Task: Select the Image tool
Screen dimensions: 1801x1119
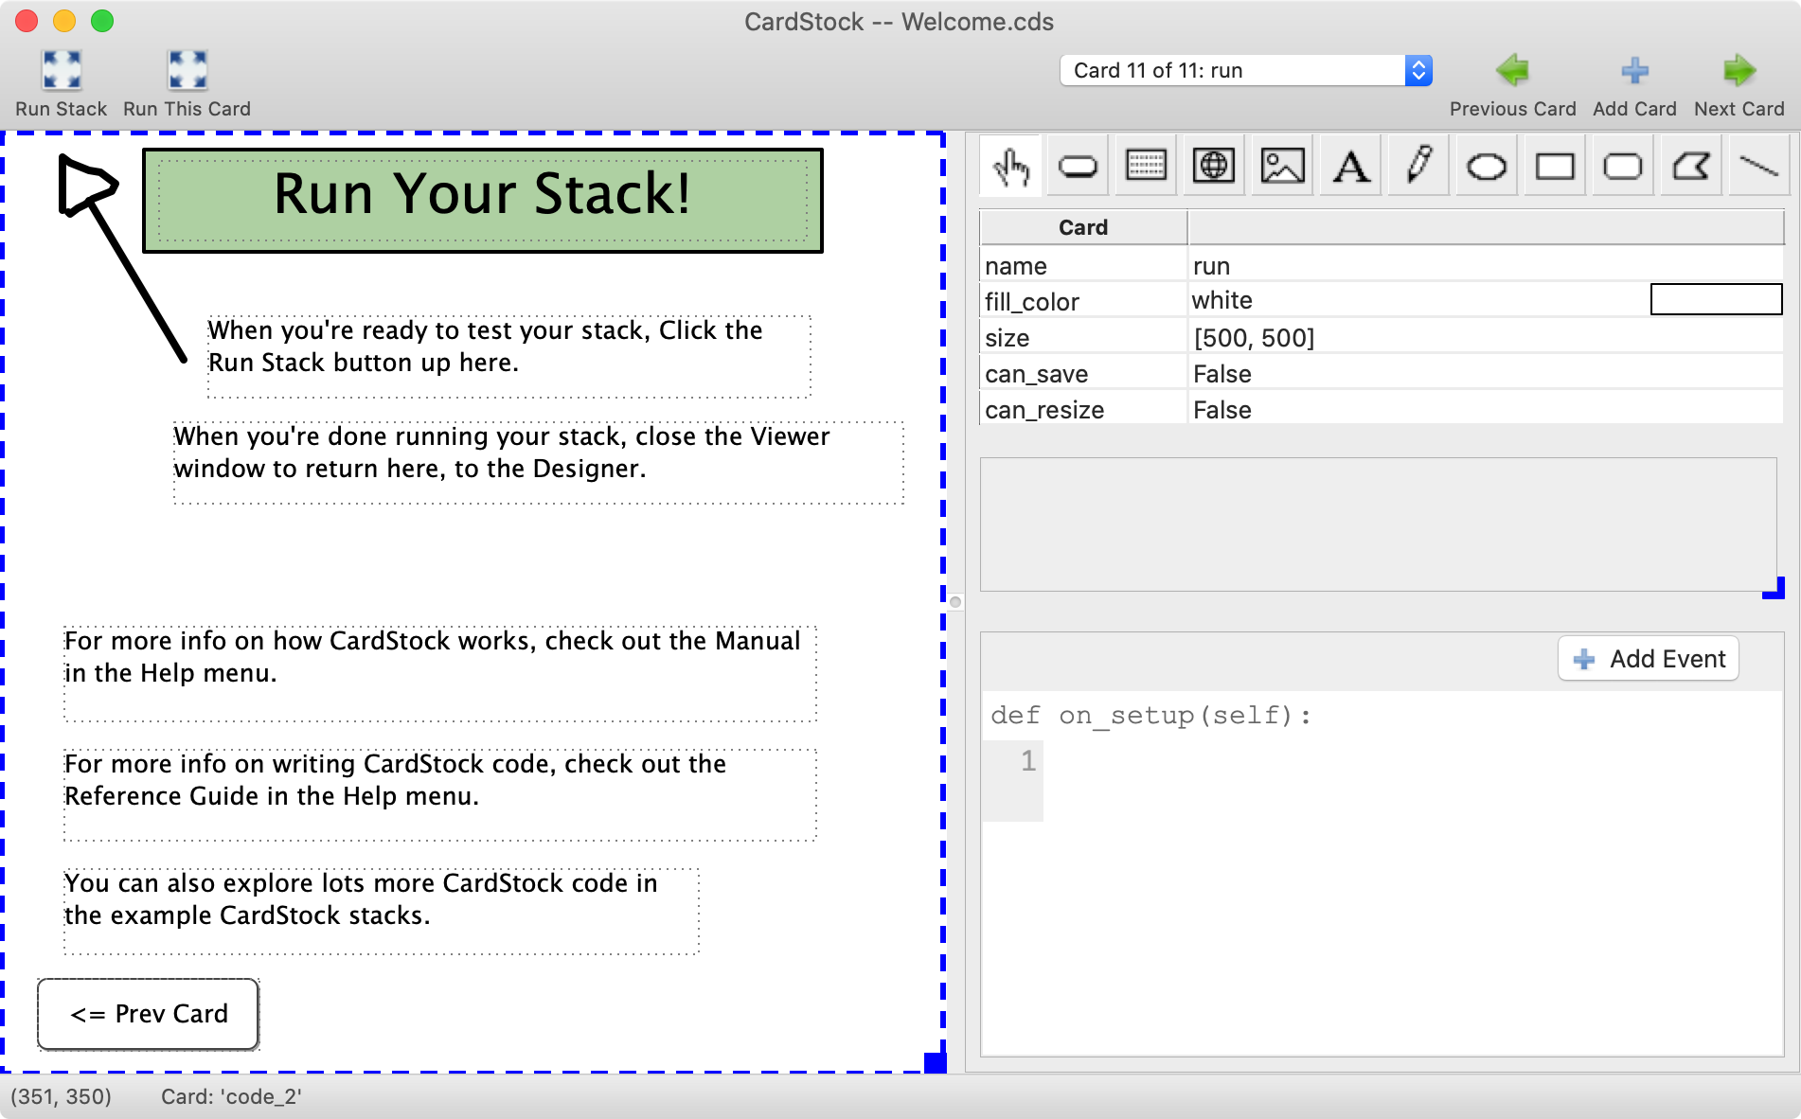Action: [x=1282, y=167]
